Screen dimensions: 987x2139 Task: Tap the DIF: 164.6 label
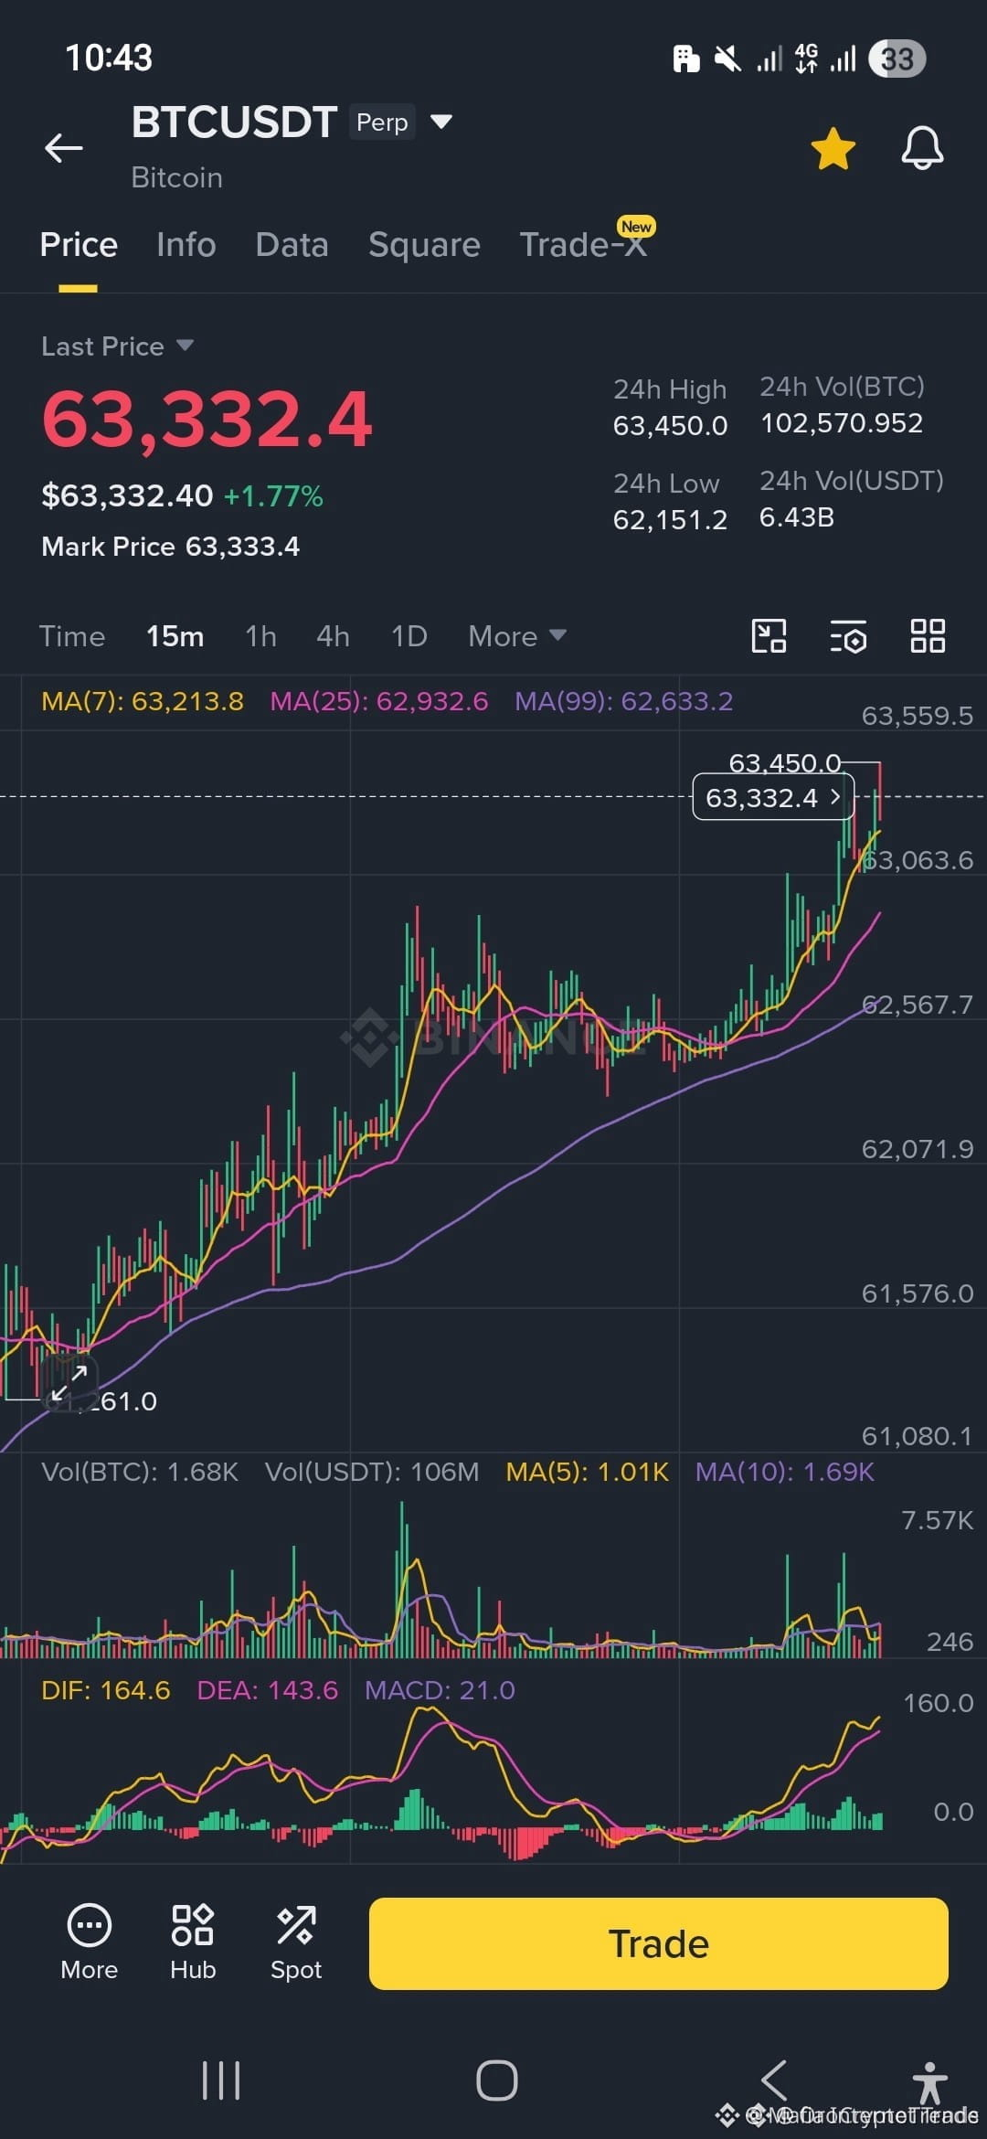point(106,1690)
